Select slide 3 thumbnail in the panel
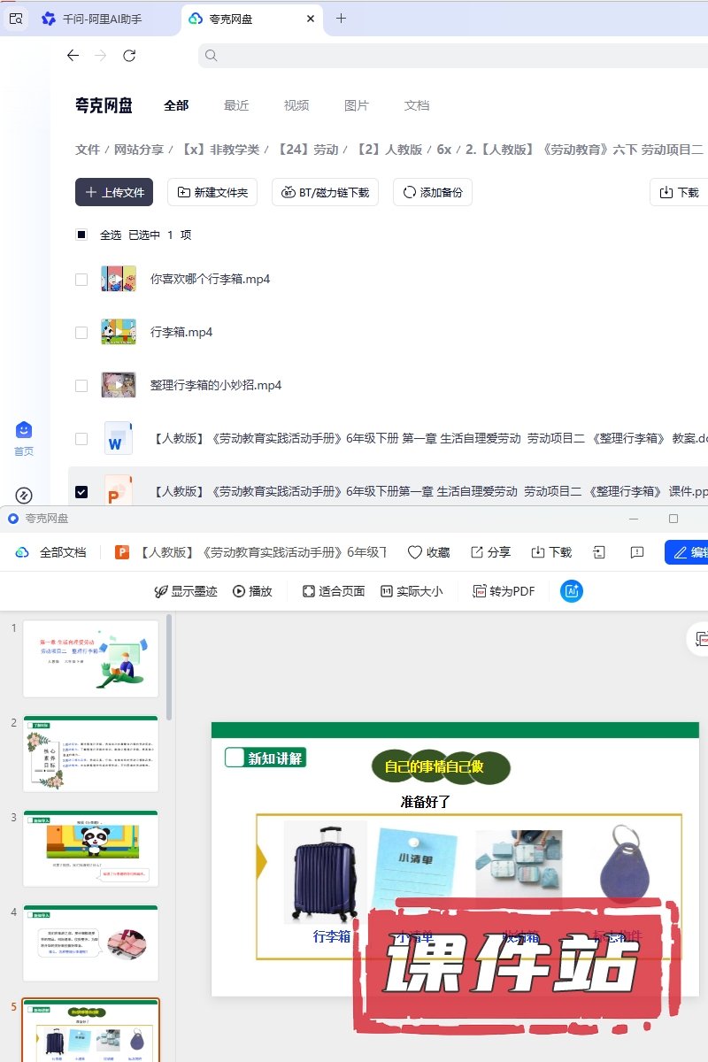 coord(90,848)
